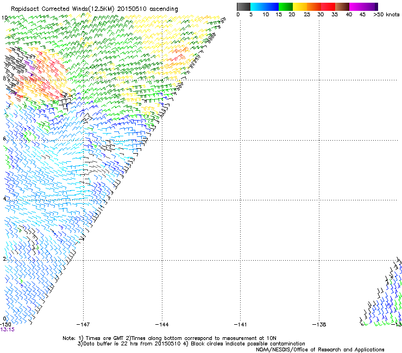Click the gray 0-5 knots color band
The height and width of the screenshot is (353, 402).
(x=243, y=7)
